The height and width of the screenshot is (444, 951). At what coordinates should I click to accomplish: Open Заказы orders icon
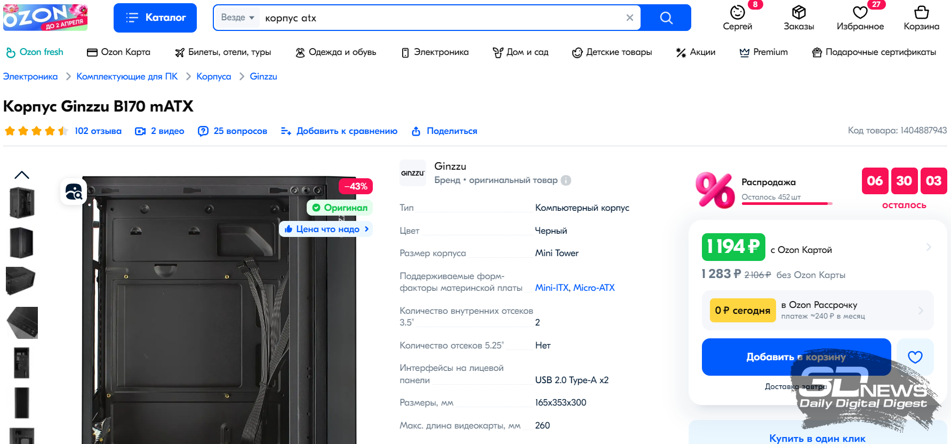[798, 18]
